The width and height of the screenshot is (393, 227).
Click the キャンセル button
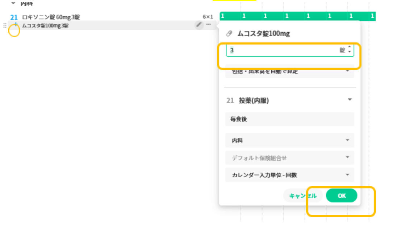303,196
